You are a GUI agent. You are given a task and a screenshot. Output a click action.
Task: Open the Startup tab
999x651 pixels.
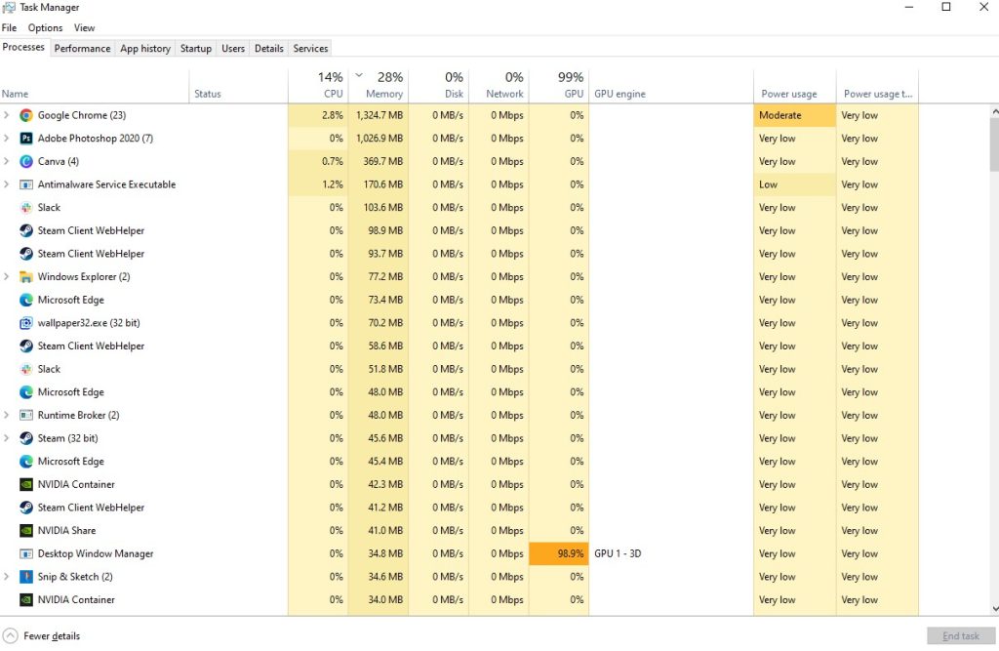pos(195,49)
